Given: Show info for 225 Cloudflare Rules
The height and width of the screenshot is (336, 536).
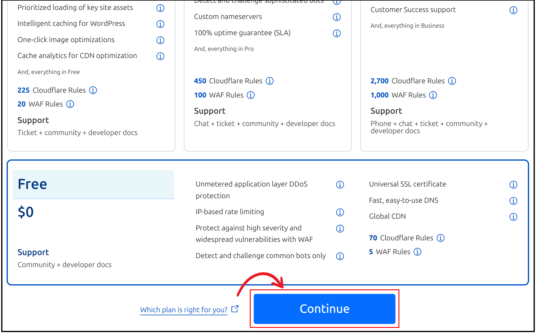Looking at the screenshot, I should coord(93,90).
